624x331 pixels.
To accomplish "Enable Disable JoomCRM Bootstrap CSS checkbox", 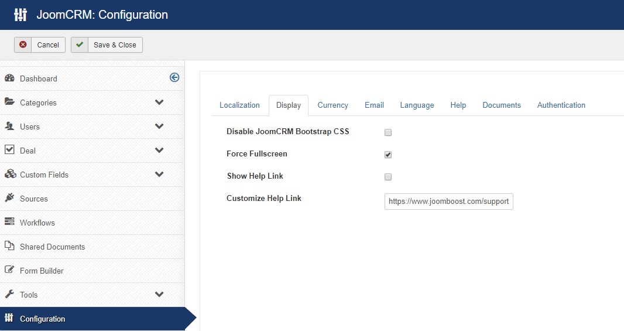I will (388, 132).
